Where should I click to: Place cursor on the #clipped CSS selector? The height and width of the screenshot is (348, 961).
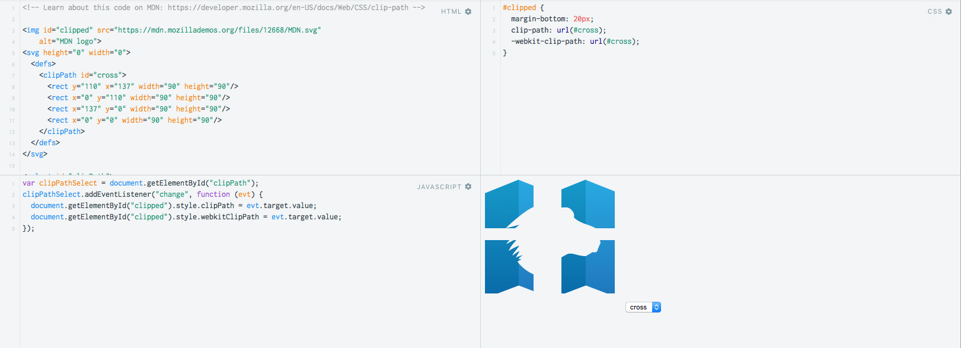pos(519,8)
